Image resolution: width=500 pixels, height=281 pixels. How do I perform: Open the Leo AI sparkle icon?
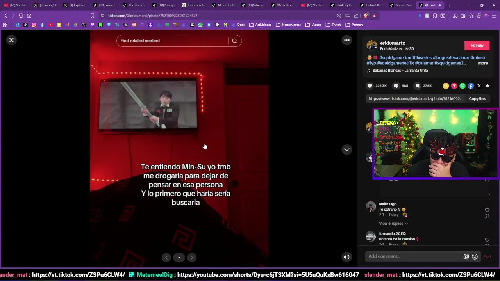471,16
